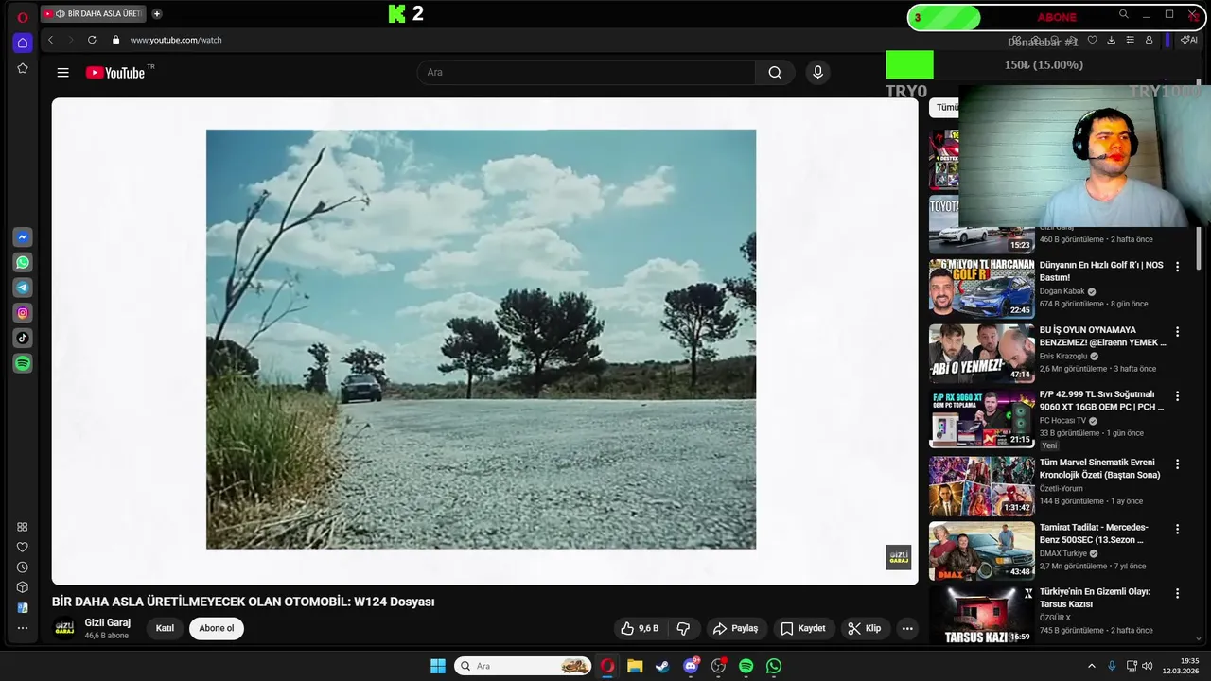Open Opera sidebar heart icon
This screenshot has width=1211, height=681.
(23, 547)
